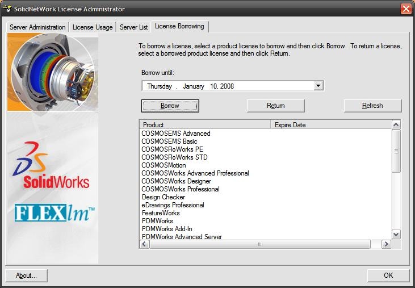This screenshot has width=415, height=288.
Task: Open the Borrow until date dropdown
Action: (x=318, y=86)
